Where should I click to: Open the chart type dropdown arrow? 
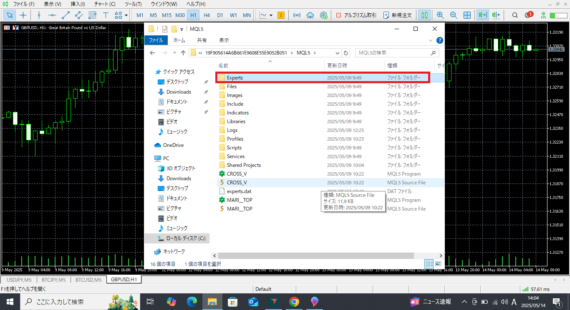click(x=271, y=15)
